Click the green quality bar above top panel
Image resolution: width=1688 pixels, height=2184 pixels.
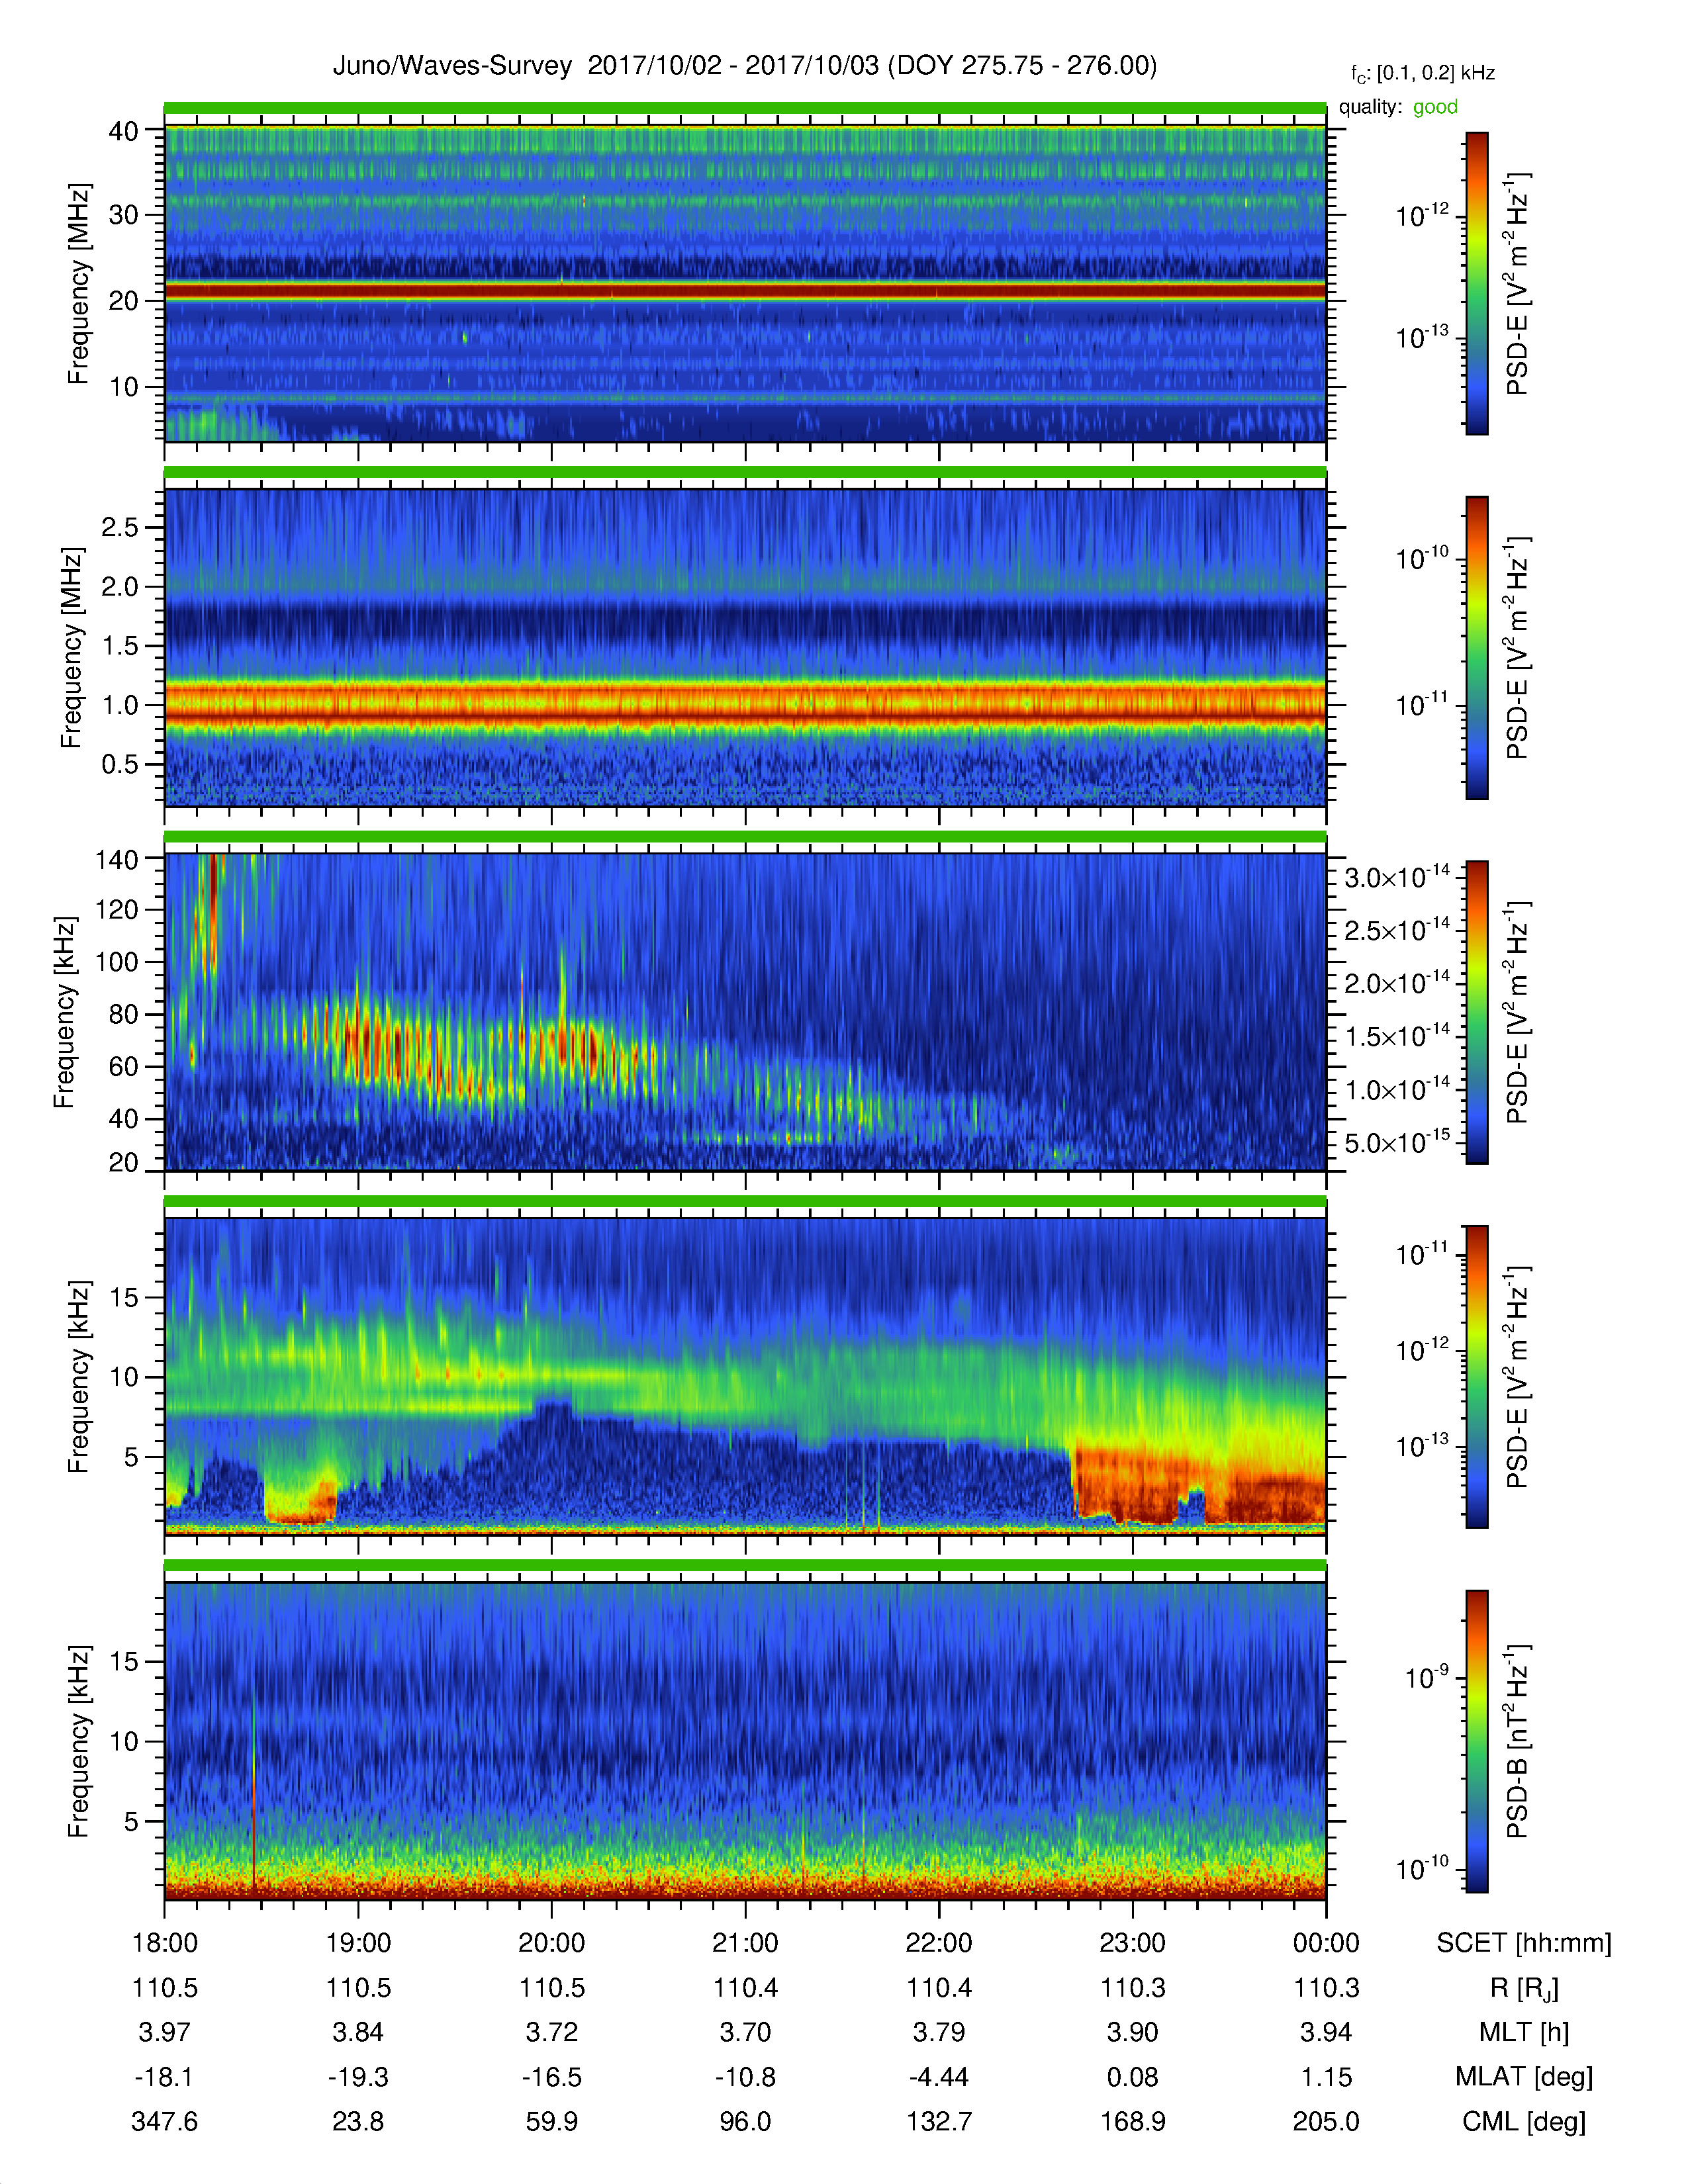pos(744,107)
